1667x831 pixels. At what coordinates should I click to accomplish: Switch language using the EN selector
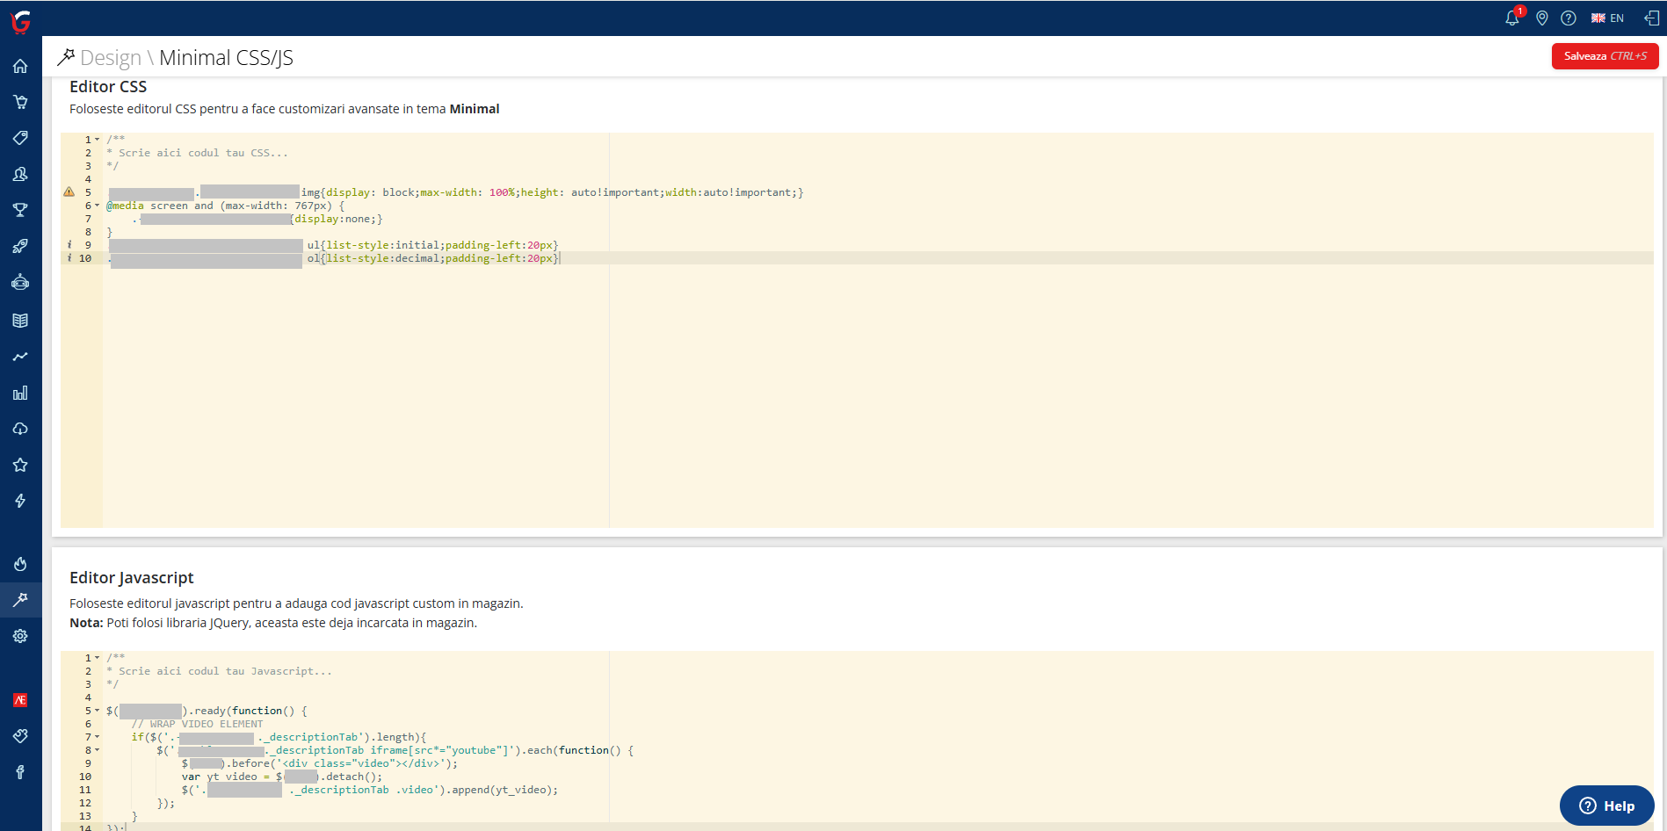tap(1607, 18)
